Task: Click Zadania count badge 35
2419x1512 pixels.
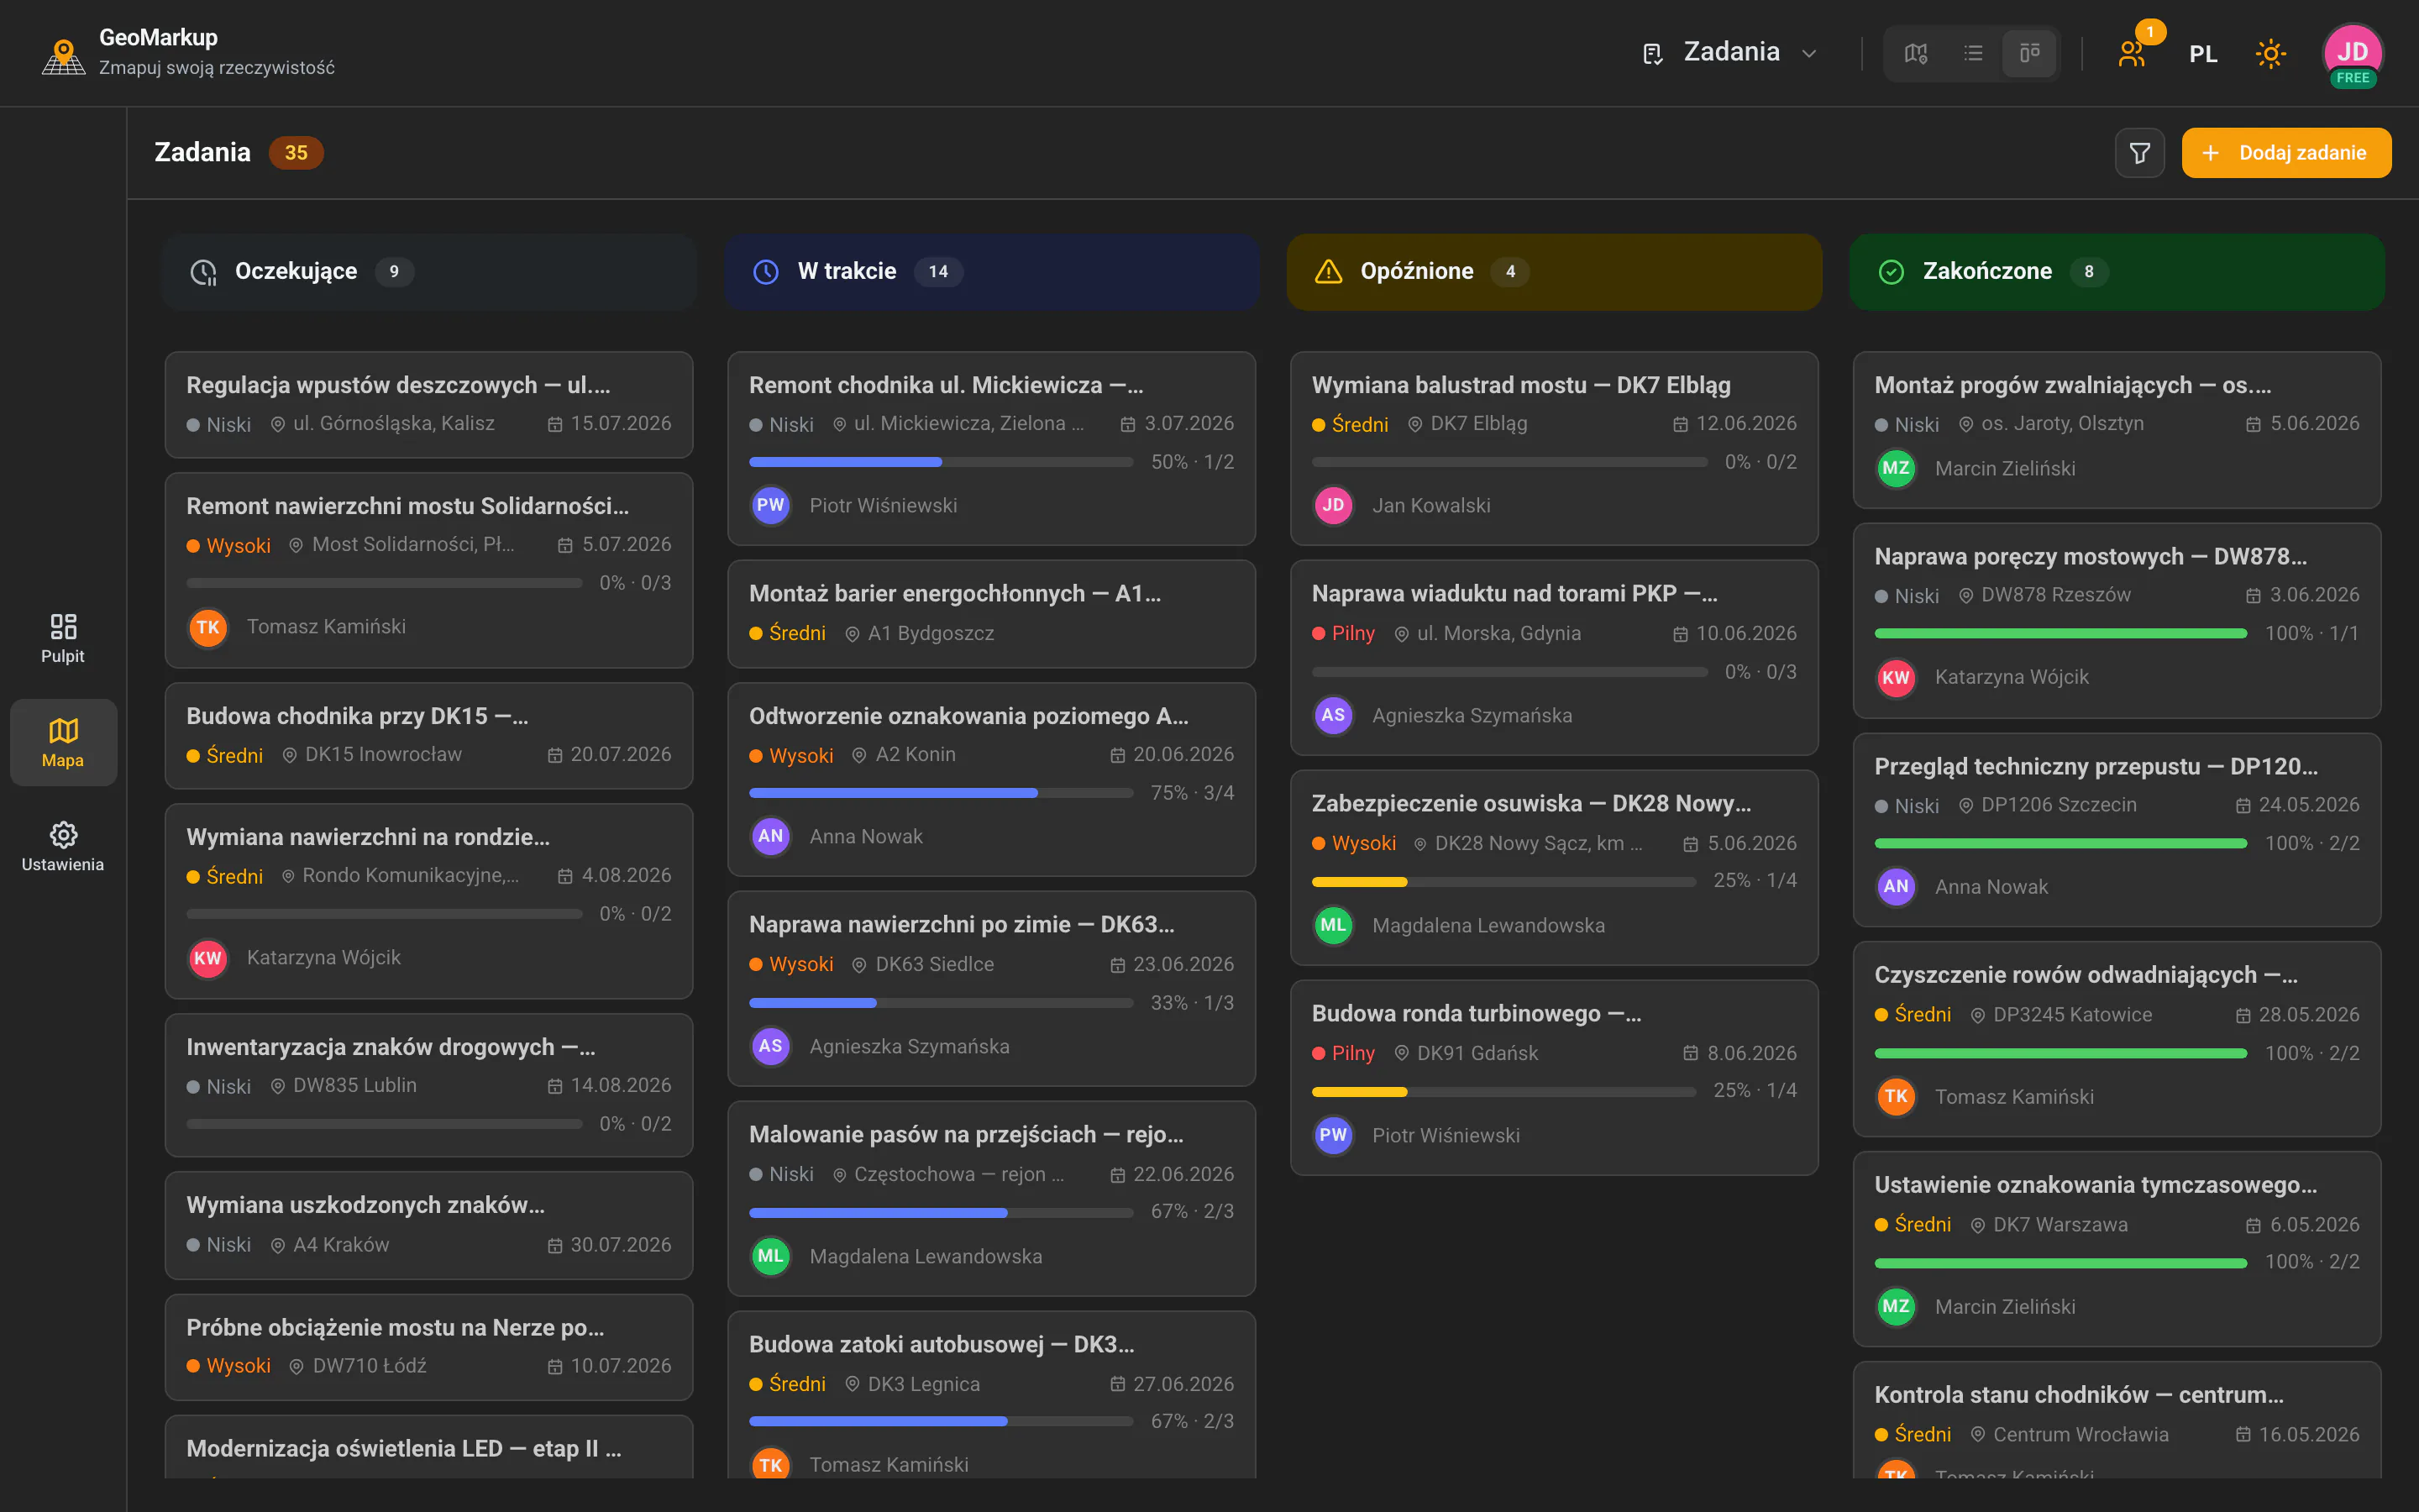Action: 296,153
